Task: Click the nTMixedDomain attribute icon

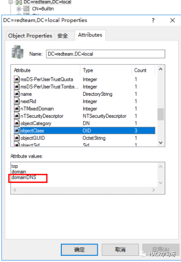Action: [17, 109]
